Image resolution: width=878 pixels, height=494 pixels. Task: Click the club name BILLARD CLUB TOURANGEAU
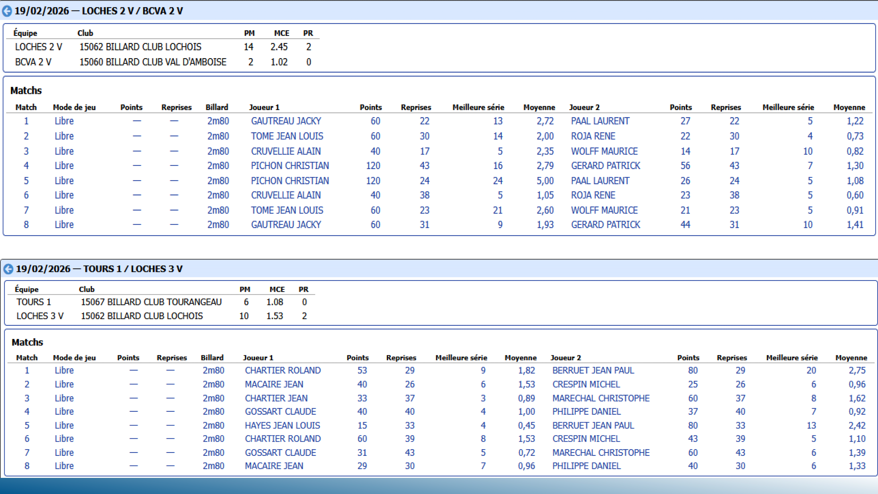click(151, 302)
